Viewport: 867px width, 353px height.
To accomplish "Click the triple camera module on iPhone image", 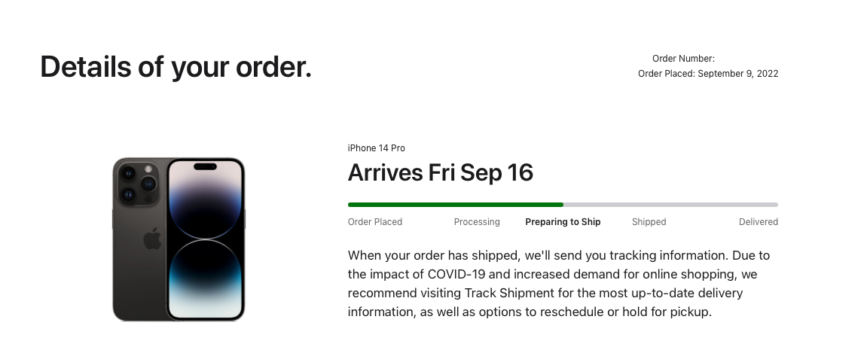I will point(137,184).
